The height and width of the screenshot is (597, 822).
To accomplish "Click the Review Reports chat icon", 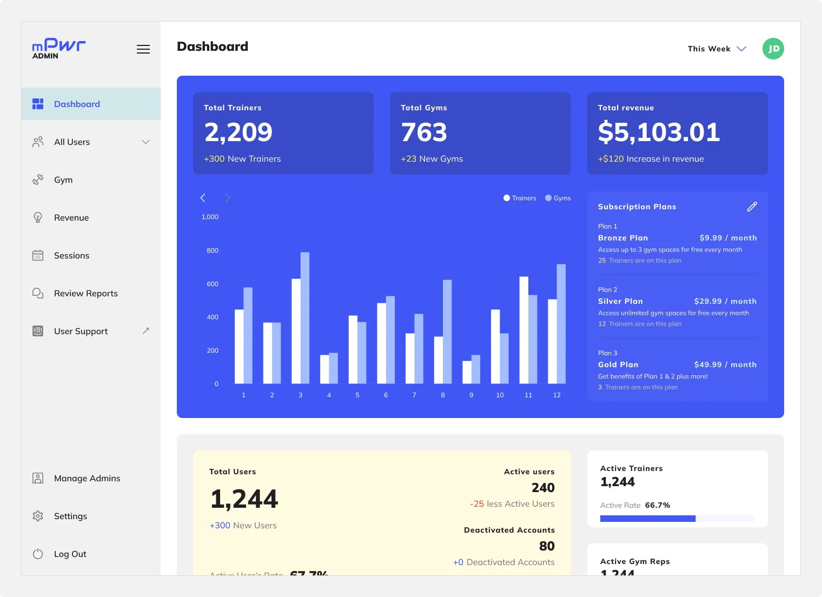I will [38, 293].
